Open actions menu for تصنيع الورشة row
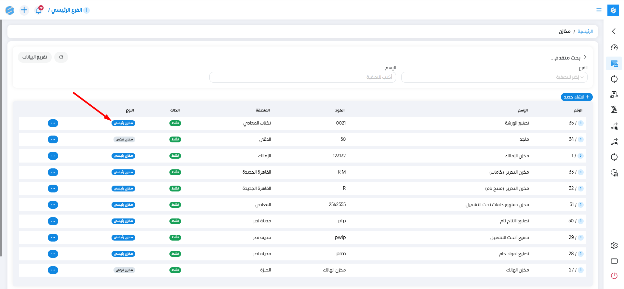624x289 pixels. (x=53, y=123)
